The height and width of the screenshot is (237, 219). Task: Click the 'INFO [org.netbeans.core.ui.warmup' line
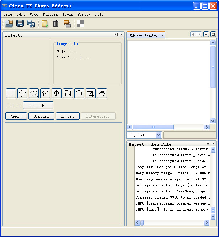coord(173,203)
